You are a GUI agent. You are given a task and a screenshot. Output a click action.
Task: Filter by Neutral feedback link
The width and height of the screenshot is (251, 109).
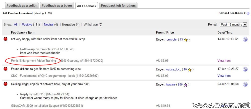click(49, 25)
